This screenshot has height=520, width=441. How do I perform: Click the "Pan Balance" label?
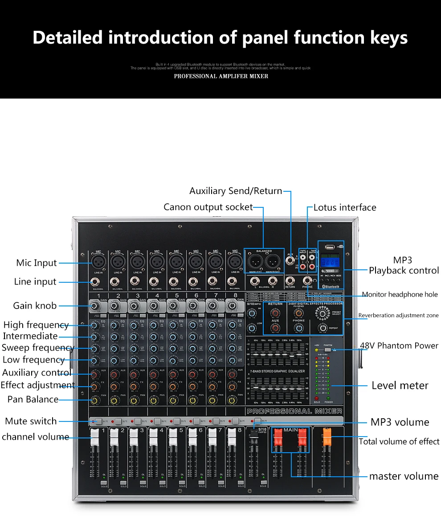tap(33, 399)
